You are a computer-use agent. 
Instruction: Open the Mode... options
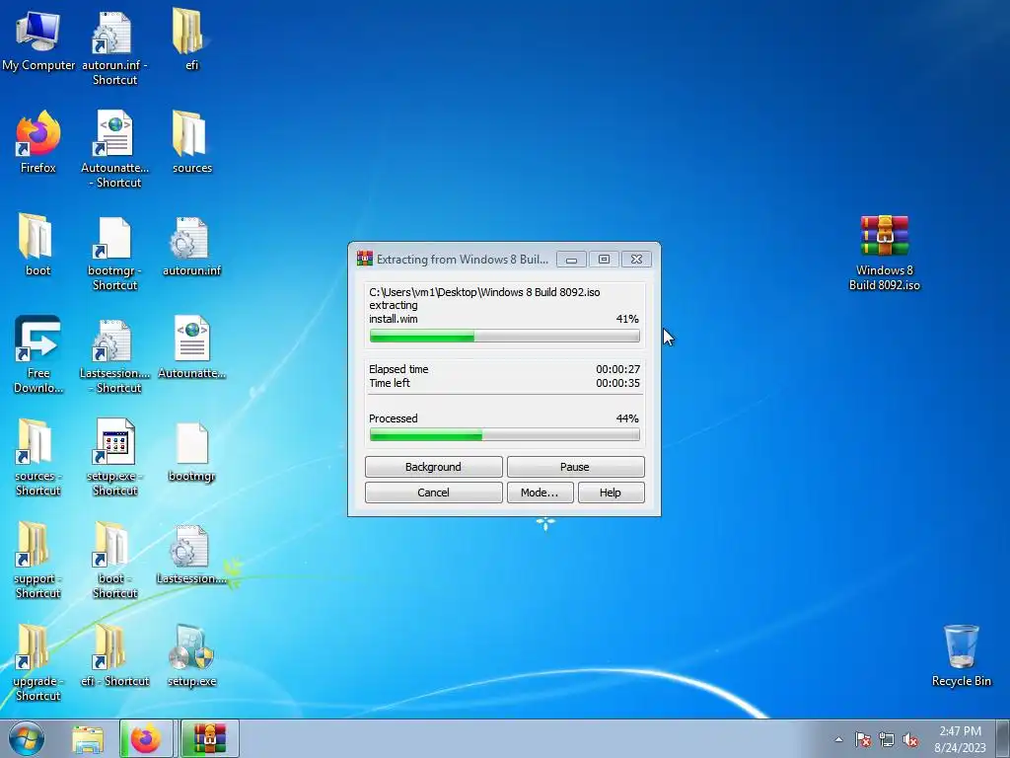coord(540,493)
